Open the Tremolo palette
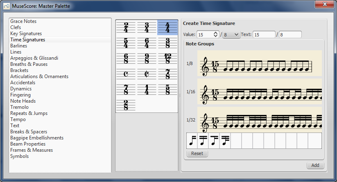The width and height of the screenshot is (337, 182). click(x=19, y=107)
